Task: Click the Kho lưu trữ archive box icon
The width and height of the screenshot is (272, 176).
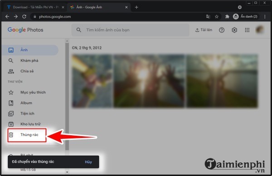Action: pos(11,124)
